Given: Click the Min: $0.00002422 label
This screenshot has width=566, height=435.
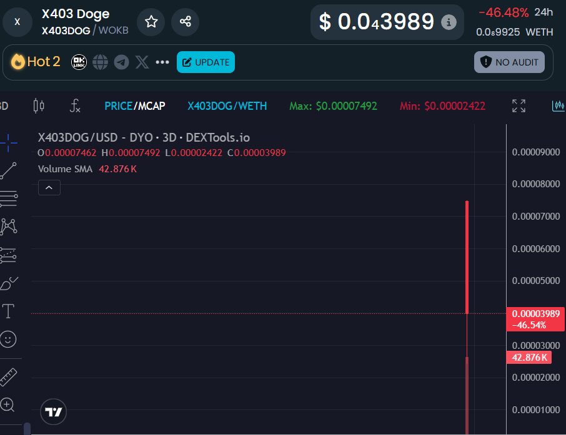Looking at the screenshot, I should (442, 106).
